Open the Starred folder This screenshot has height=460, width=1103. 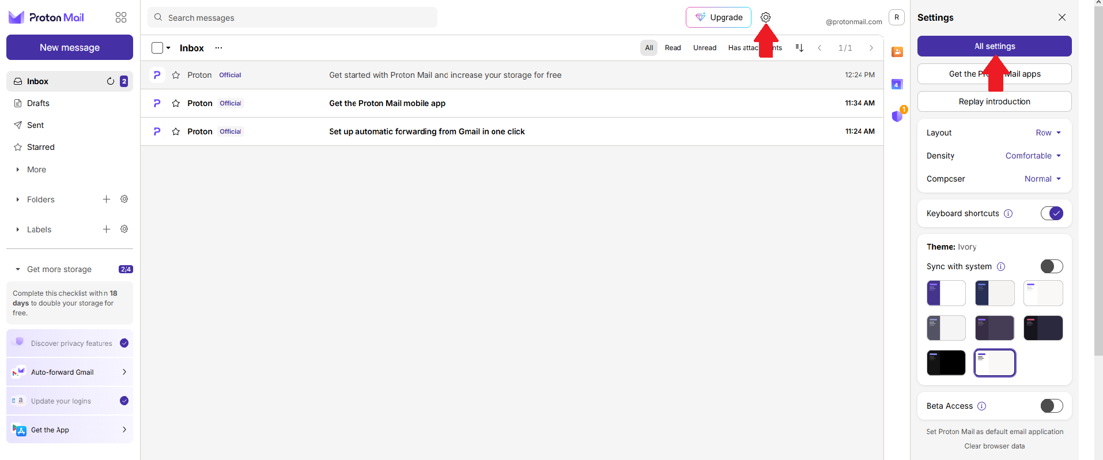tap(70, 147)
